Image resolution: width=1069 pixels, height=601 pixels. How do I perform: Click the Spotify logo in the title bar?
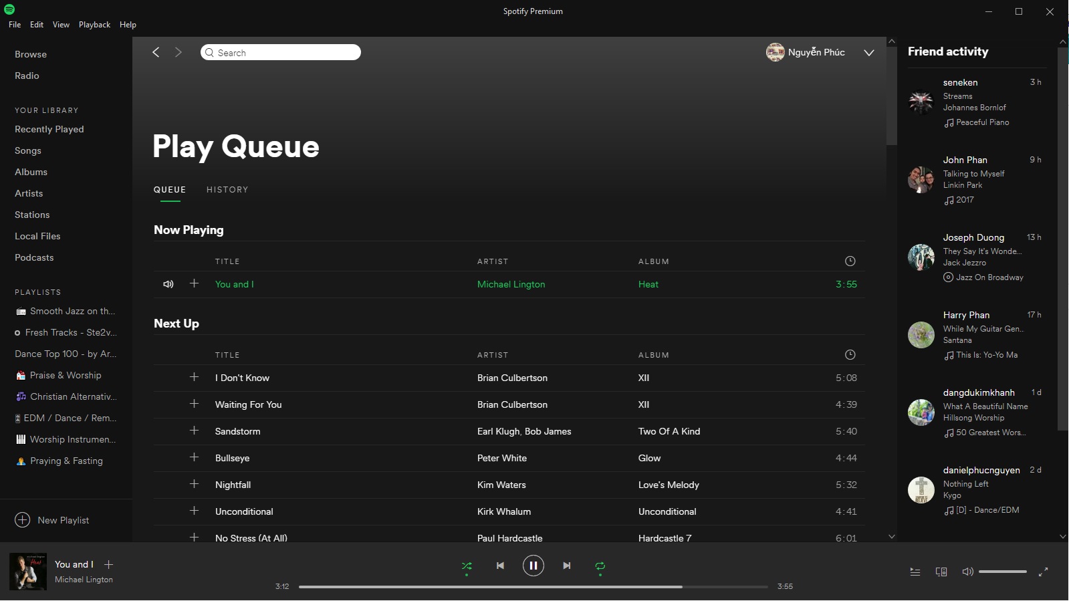pyautogui.click(x=9, y=9)
